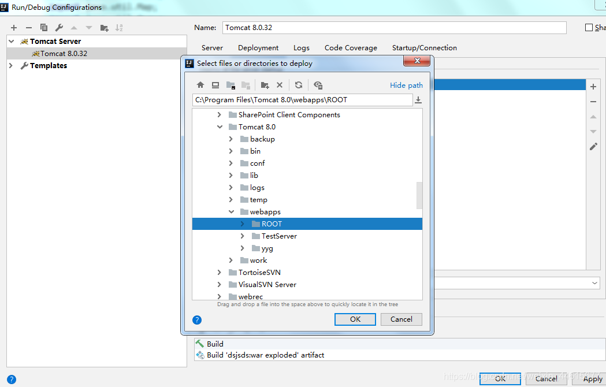Move configuration up arrow in left toolbar
This screenshot has height=387, width=606.
74,28
